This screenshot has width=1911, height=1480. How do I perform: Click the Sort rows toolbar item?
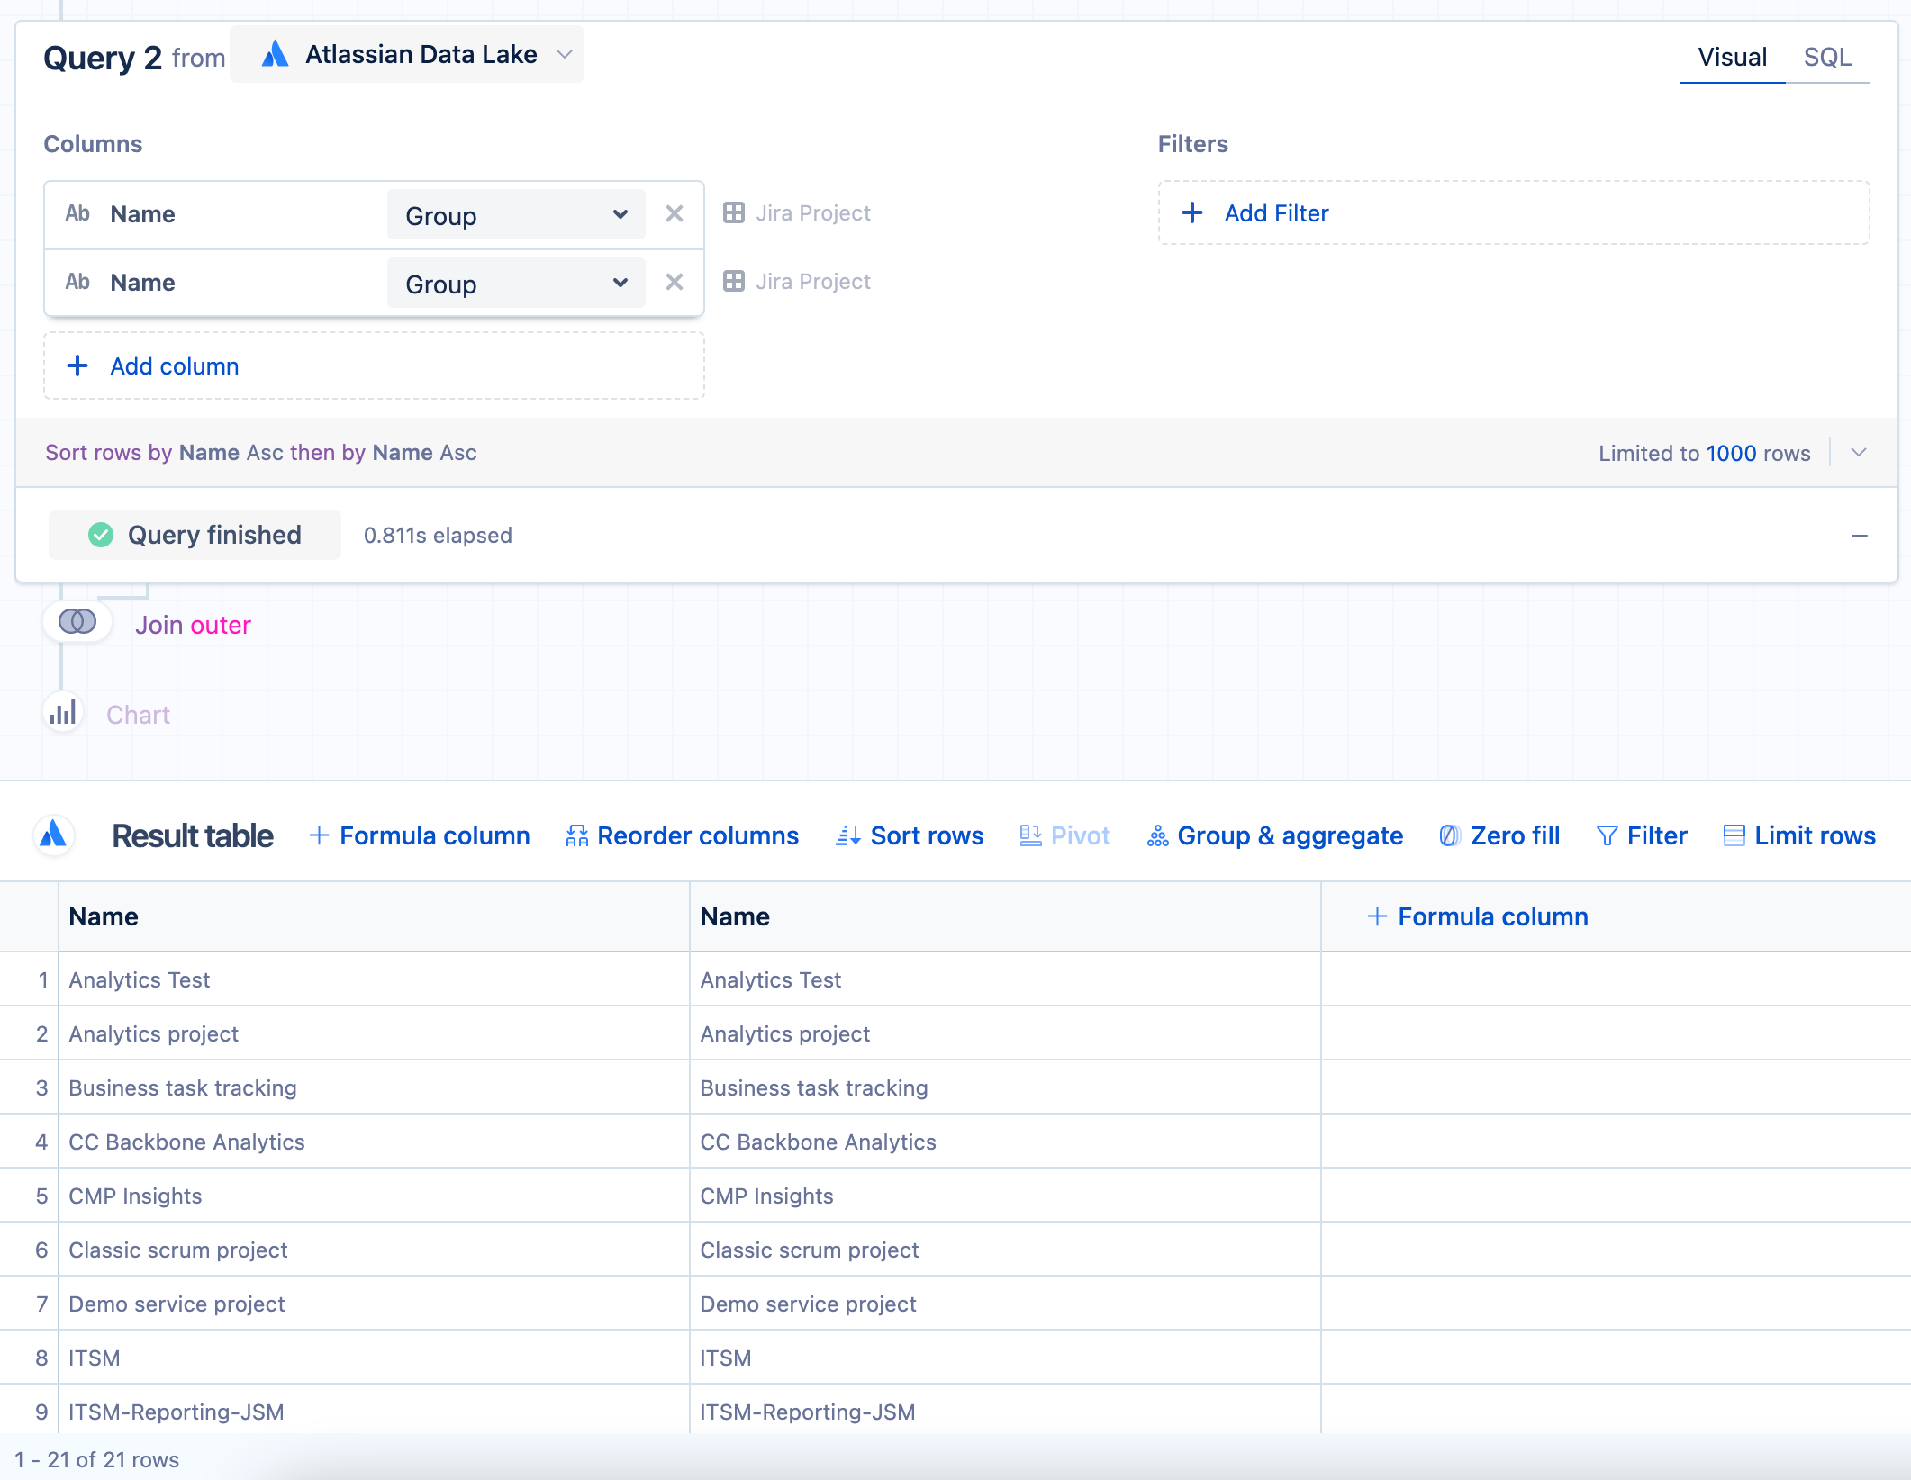click(910, 835)
